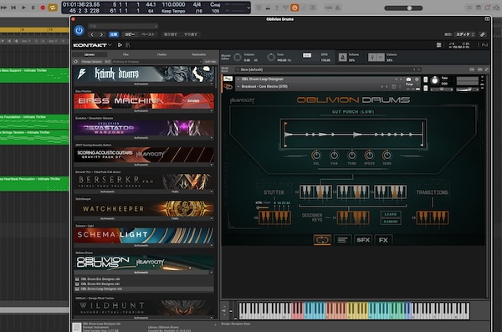Open the FX page
The image size is (502, 332).
[383, 240]
